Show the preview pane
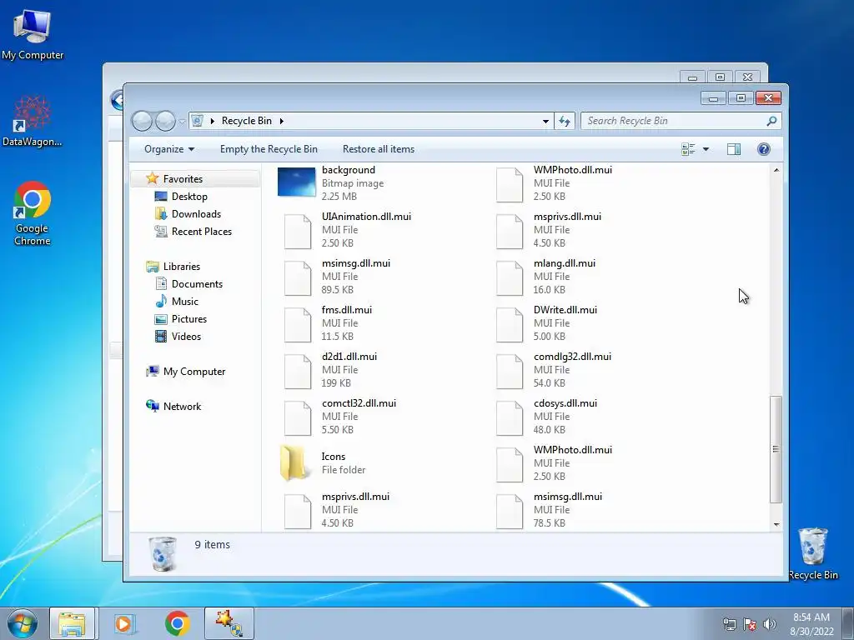Viewport: 854px width, 640px height. coord(734,149)
